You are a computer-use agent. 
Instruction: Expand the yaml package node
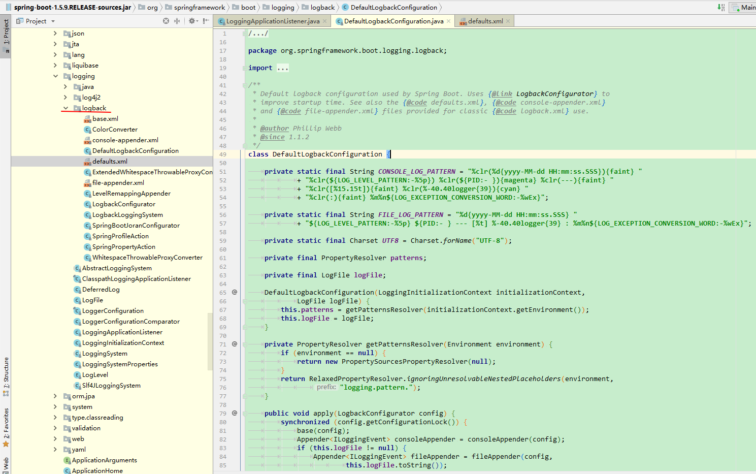pyautogui.click(x=55, y=449)
